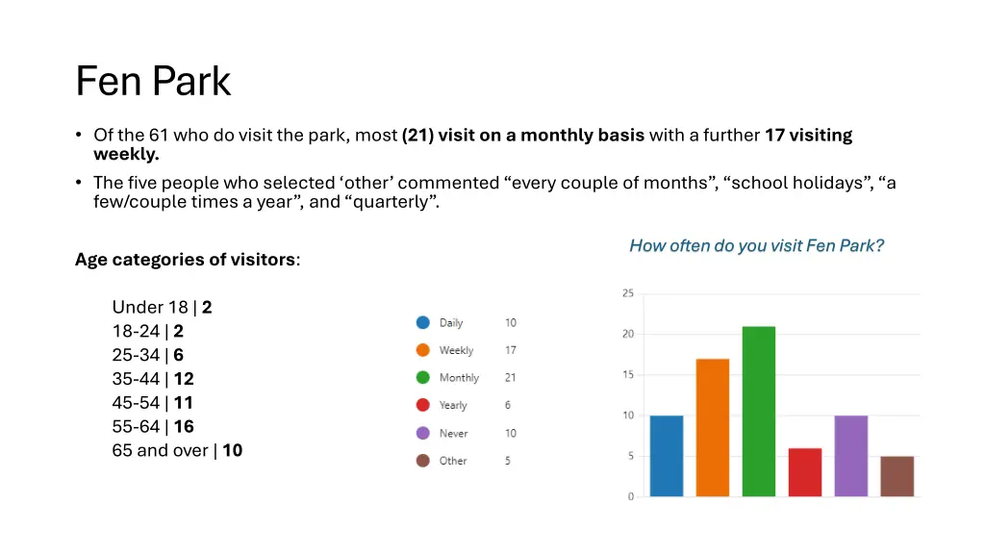Viewport: 985px width, 554px height.
Task: Click the 65 and over age line
Action: (x=177, y=450)
